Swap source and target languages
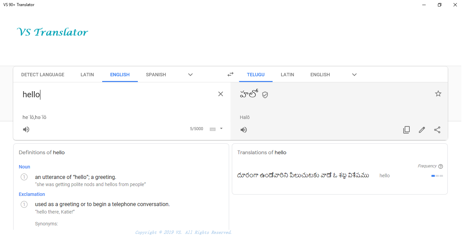The width and height of the screenshot is (462, 242). [230, 75]
